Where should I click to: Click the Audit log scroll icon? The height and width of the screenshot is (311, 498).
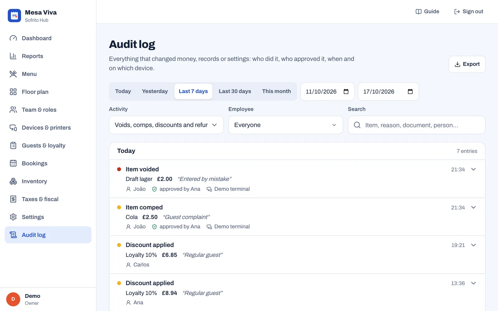[x=13, y=235]
